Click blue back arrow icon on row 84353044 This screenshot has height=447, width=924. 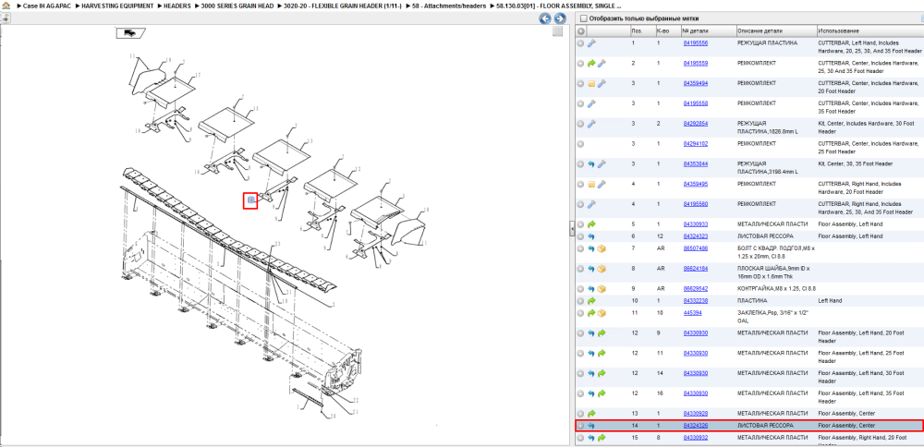tap(591, 163)
